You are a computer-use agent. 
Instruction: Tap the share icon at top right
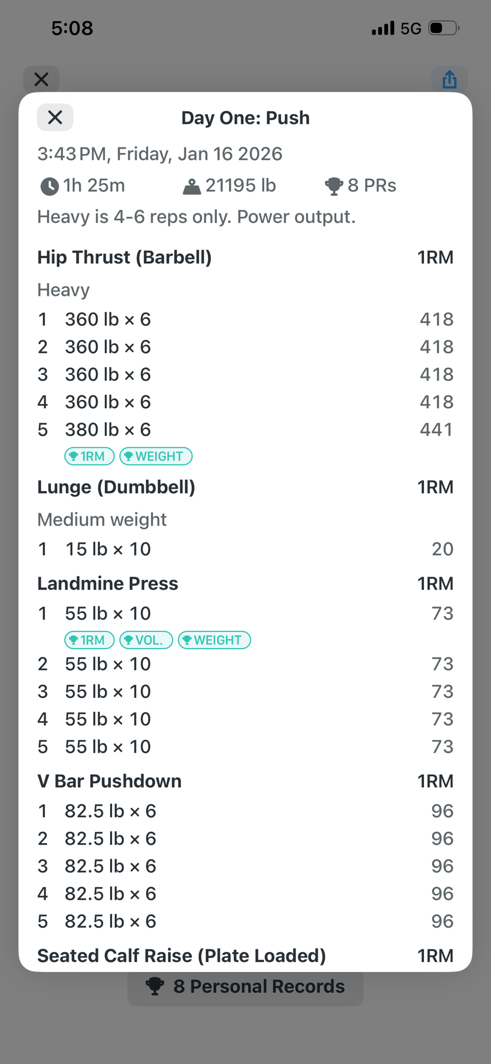point(450,80)
